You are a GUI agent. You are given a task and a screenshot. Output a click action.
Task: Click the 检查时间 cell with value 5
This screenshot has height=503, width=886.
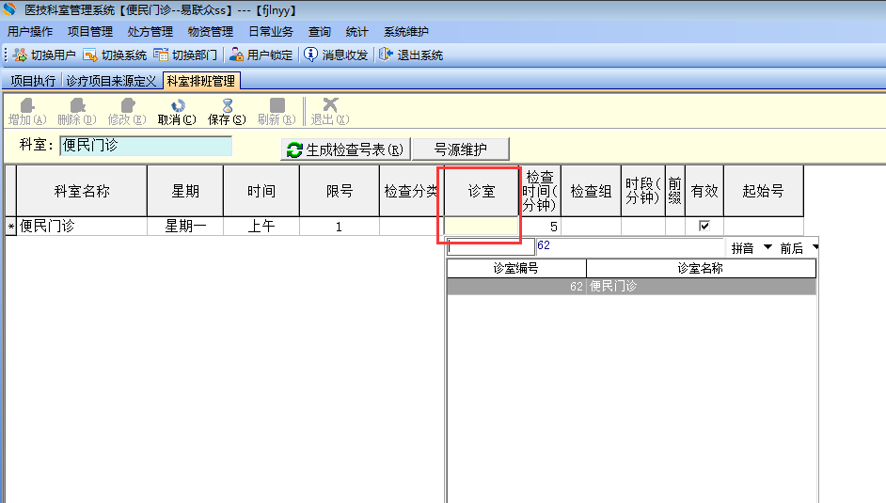pyautogui.click(x=540, y=227)
